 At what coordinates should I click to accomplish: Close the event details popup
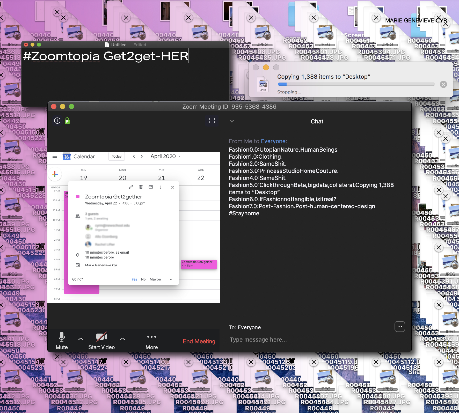(172, 187)
